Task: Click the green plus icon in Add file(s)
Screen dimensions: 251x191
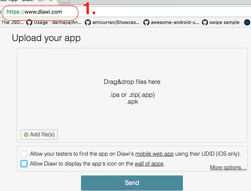Action: click(x=26, y=135)
